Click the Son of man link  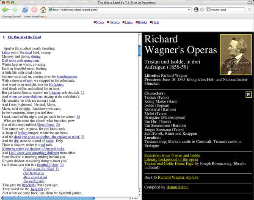tap(46, 125)
